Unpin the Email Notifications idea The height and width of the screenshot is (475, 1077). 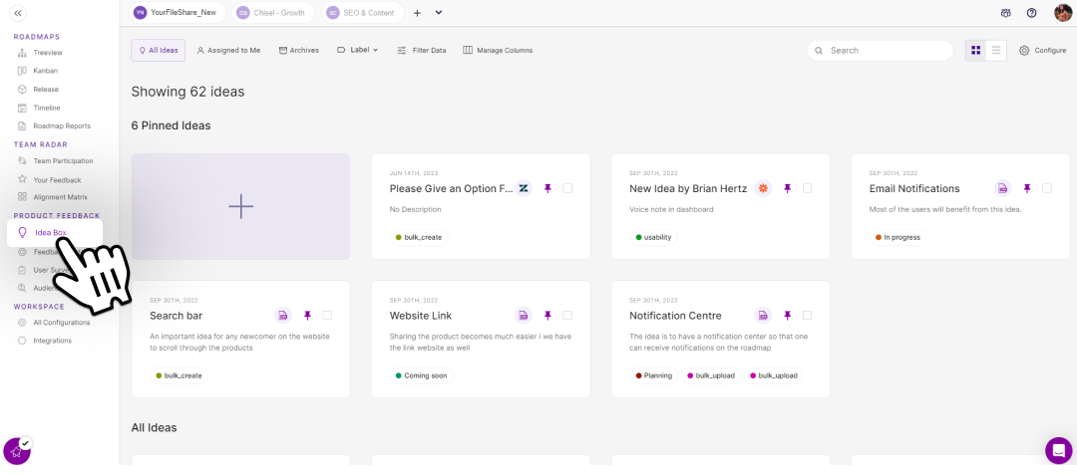1027,188
